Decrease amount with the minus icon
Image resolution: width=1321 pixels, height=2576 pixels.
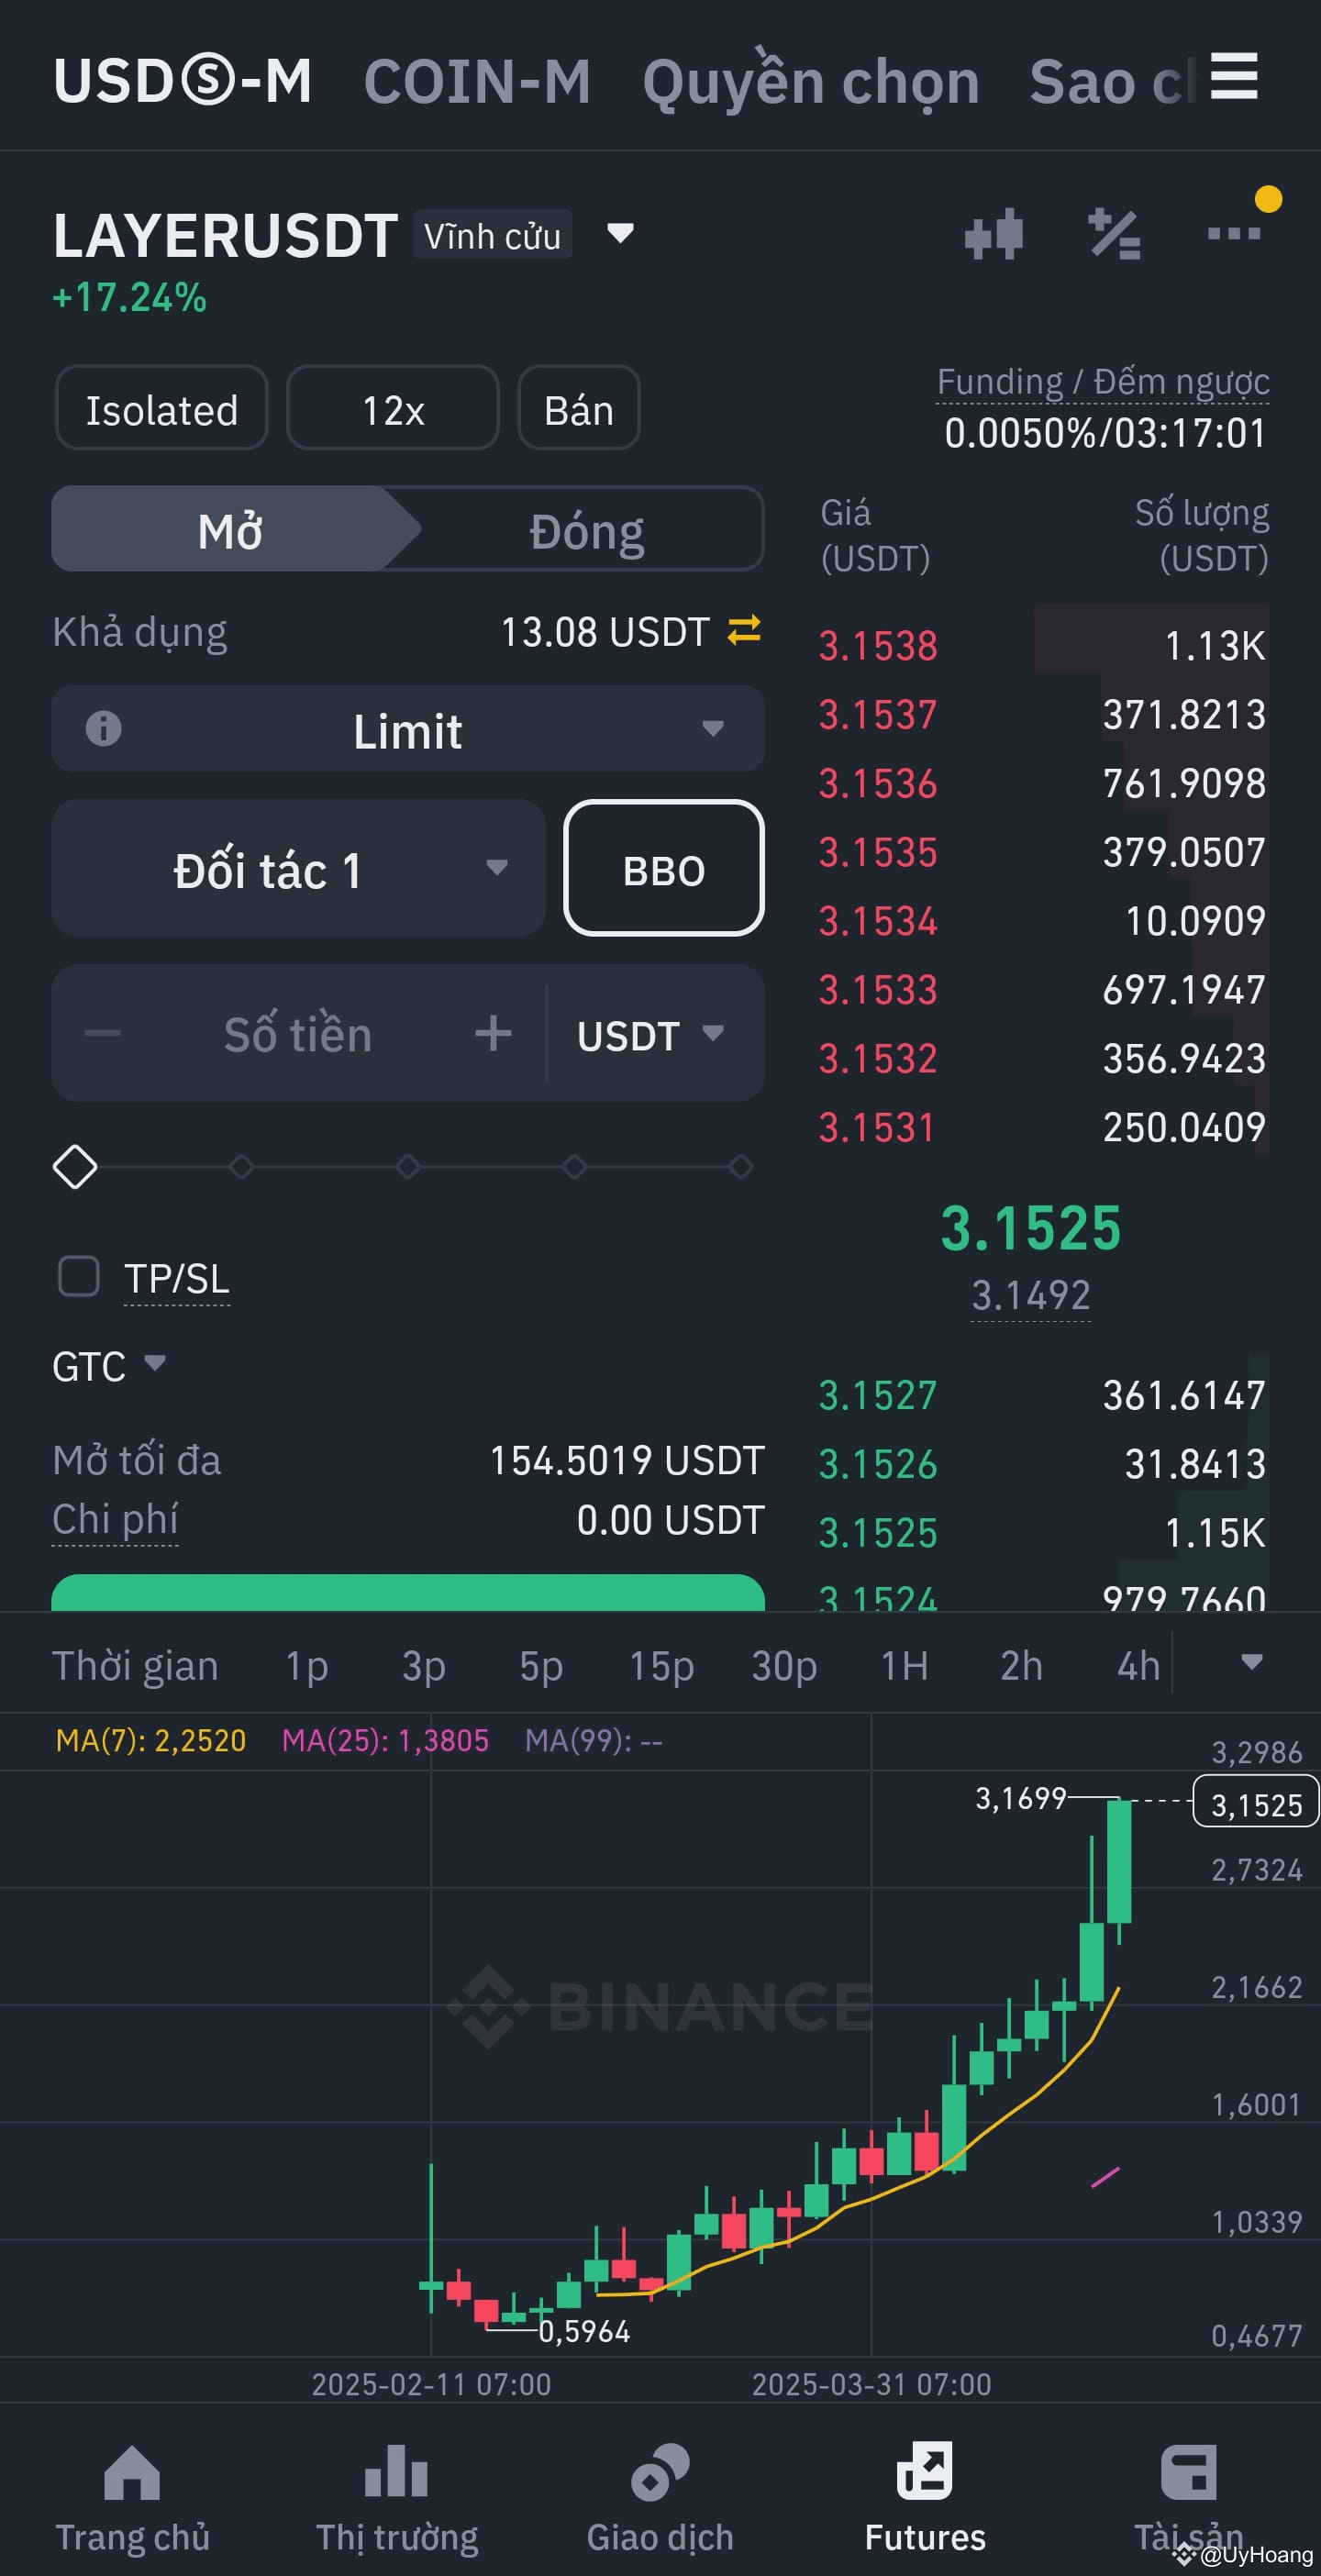(102, 1033)
